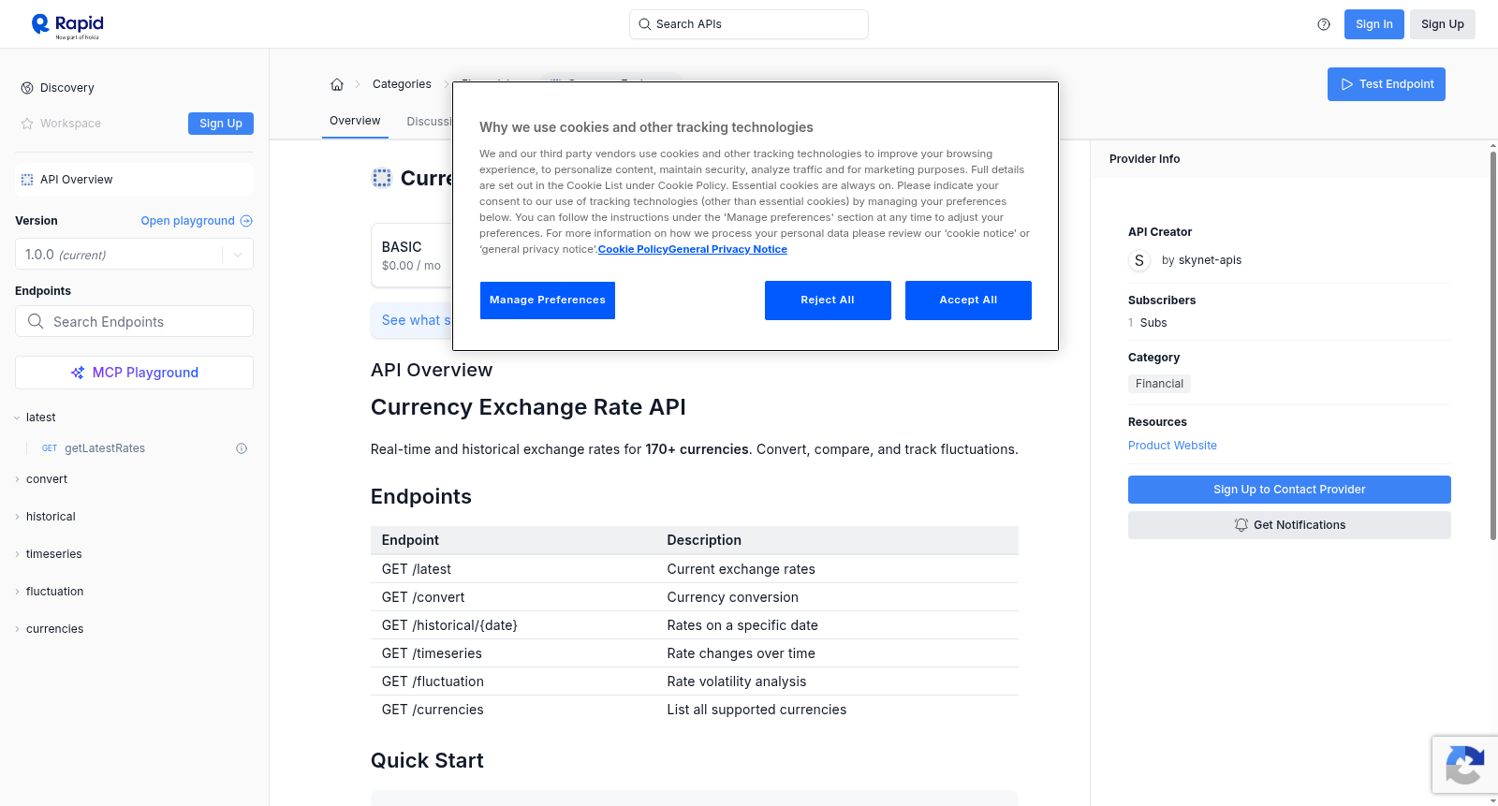Viewport: 1498px width, 806px height.
Task: Click the Get Notifications button
Action: coord(1289,525)
